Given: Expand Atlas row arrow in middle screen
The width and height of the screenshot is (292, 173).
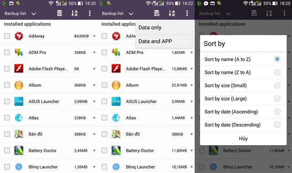Looking at the screenshot, I should (x=192, y=118).
